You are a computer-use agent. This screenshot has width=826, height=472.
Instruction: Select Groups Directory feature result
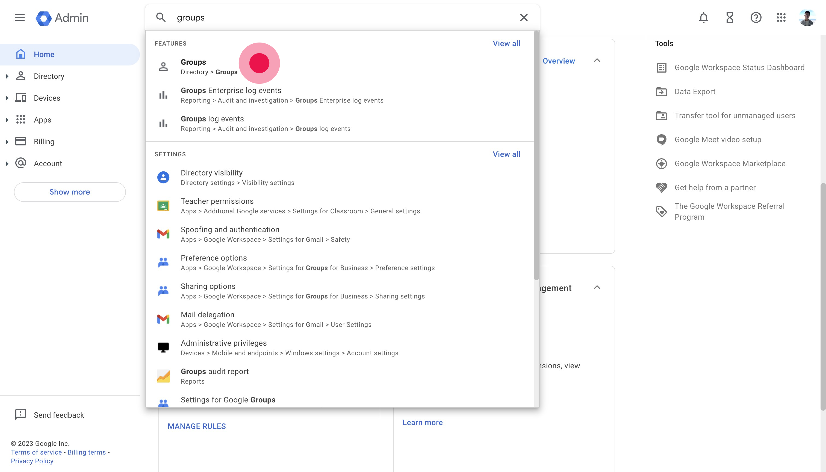click(340, 67)
